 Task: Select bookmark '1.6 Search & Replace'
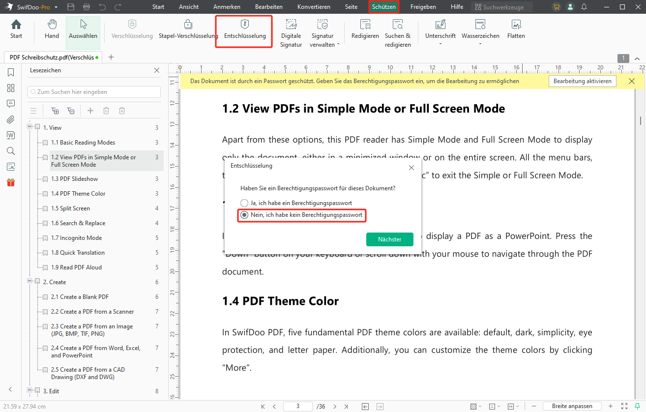click(78, 223)
